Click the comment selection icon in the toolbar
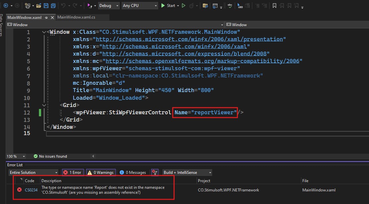369x204 pixels. point(247,6)
